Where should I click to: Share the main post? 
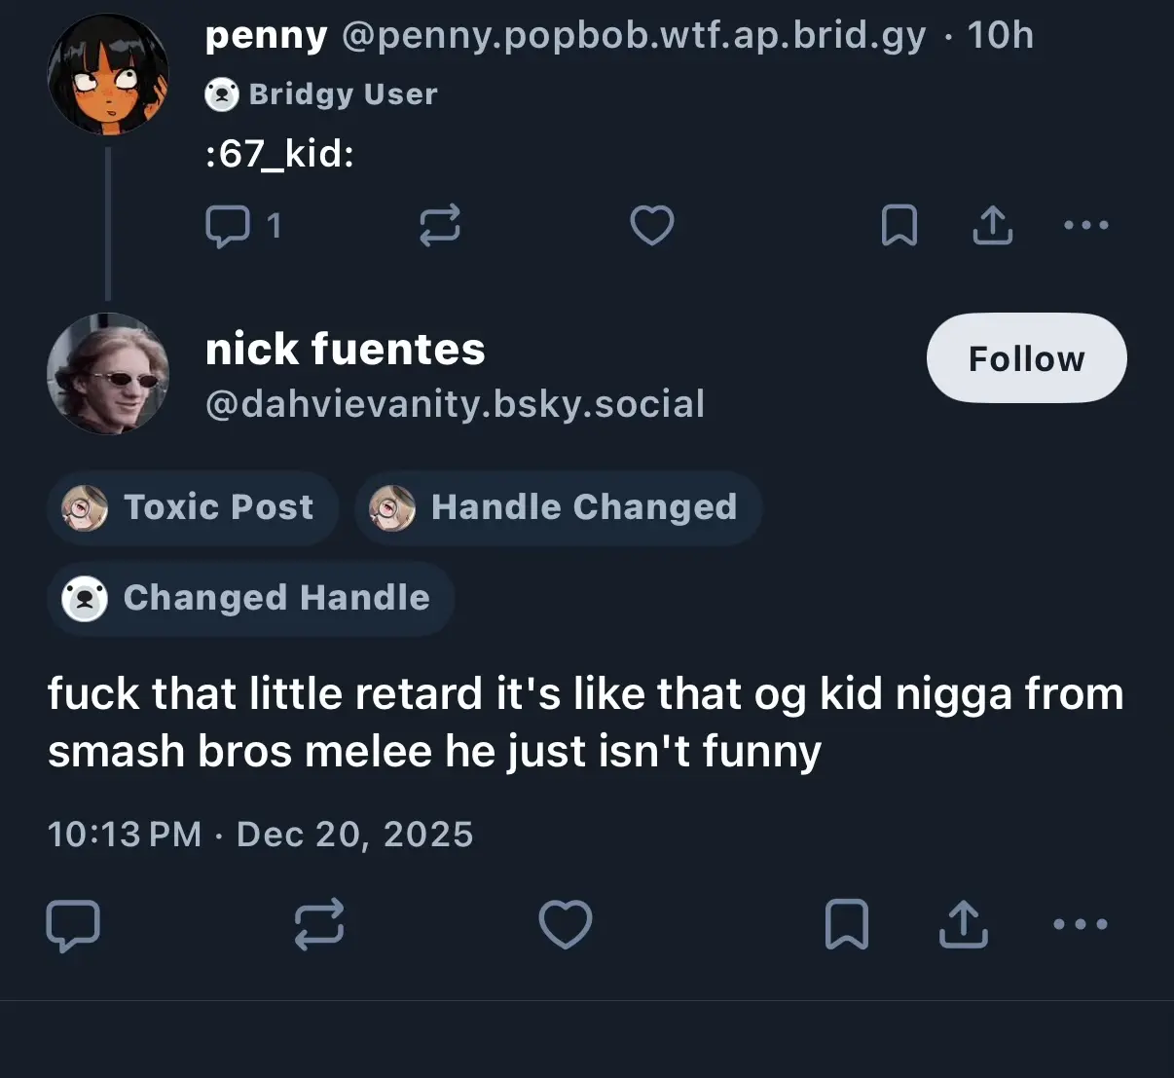pyautogui.click(x=963, y=924)
